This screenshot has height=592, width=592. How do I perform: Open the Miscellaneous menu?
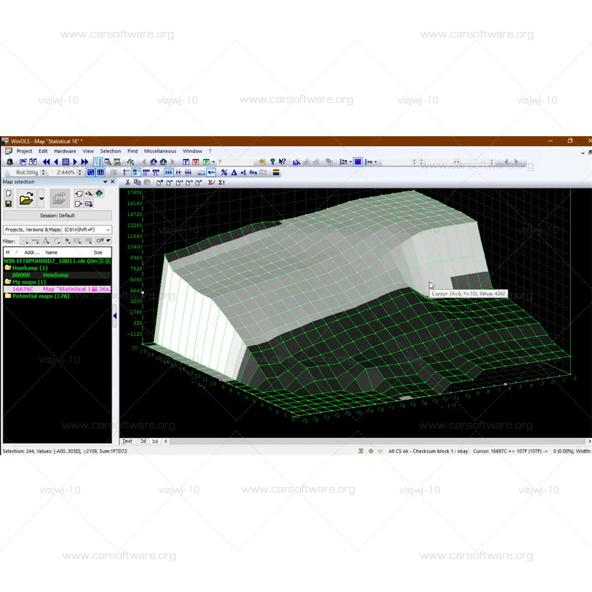click(x=160, y=151)
